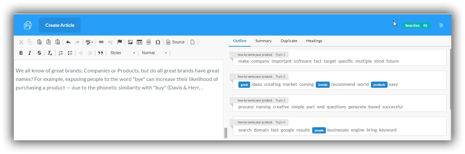Viewport: 465px width, 154px height.
Task: Toggle bold formatting in editor toolbar
Action: (x=21, y=53)
